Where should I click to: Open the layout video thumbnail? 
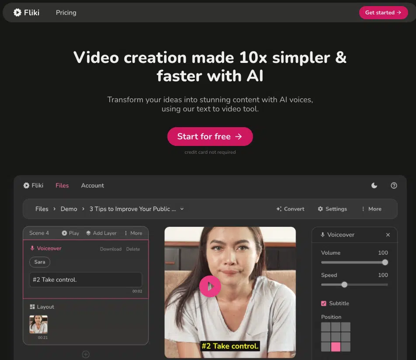[x=38, y=324]
